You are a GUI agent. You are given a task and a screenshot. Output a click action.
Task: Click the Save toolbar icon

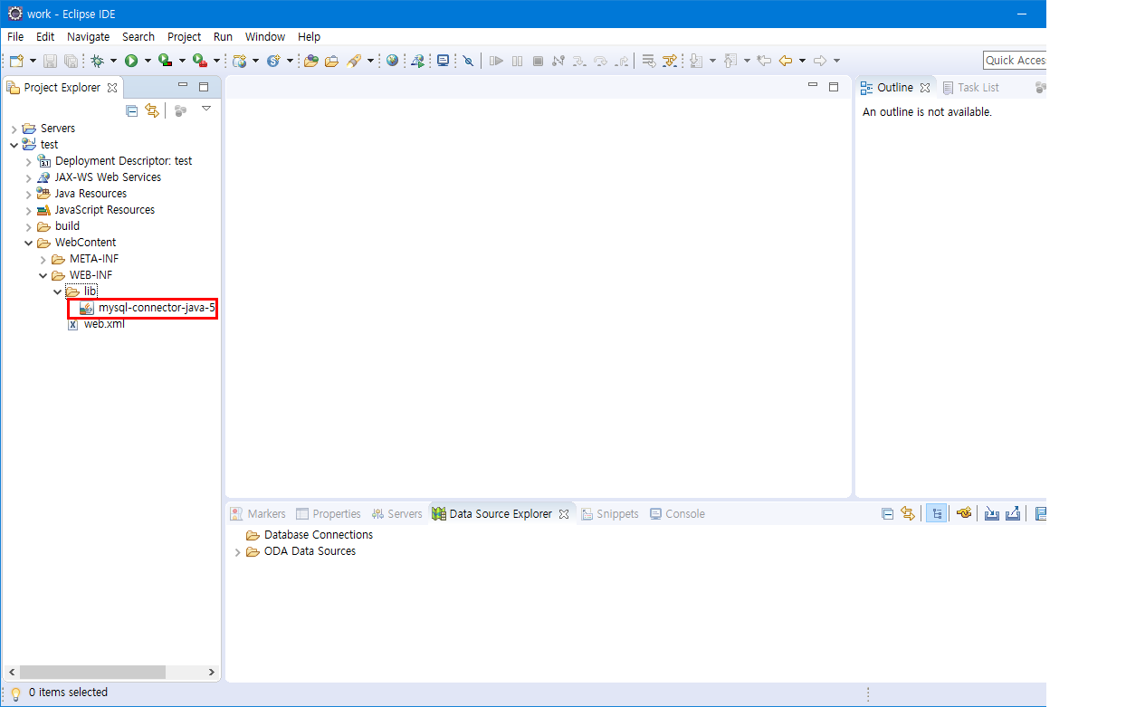(x=51, y=61)
